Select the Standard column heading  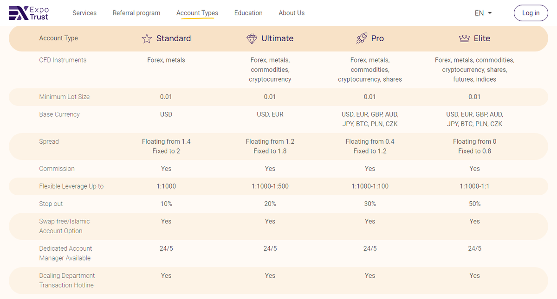tap(173, 38)
